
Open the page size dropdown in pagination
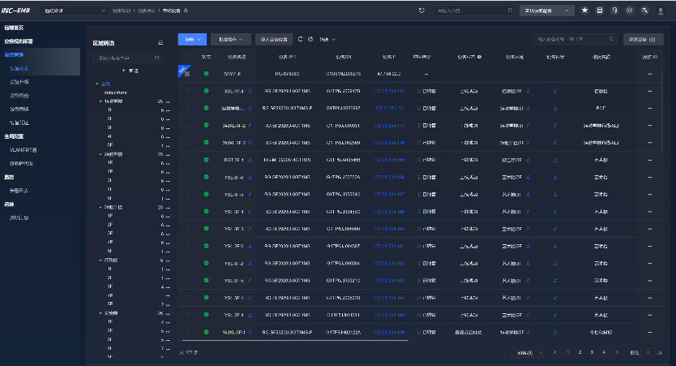527,353
